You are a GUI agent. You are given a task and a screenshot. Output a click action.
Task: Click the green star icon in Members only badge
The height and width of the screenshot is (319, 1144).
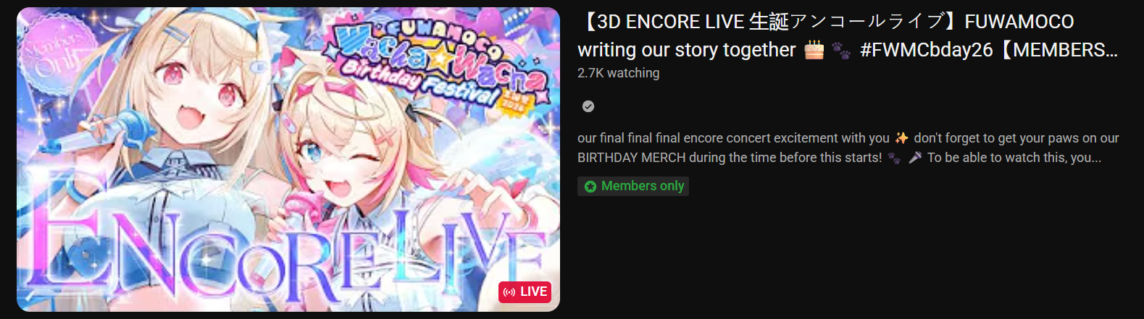(590, 187)
